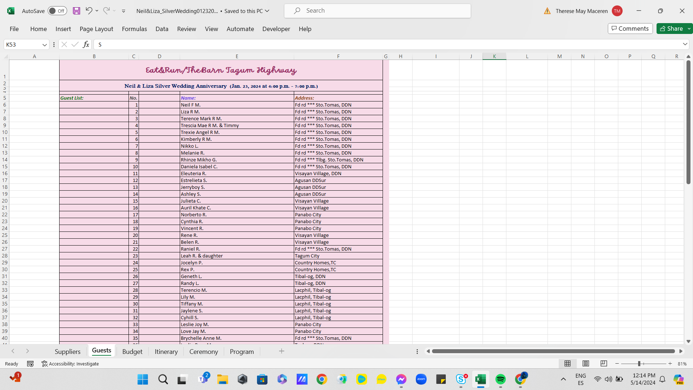This screenshot has width=693, height=390.
Task: Open the Review tab
Action: 187,29
